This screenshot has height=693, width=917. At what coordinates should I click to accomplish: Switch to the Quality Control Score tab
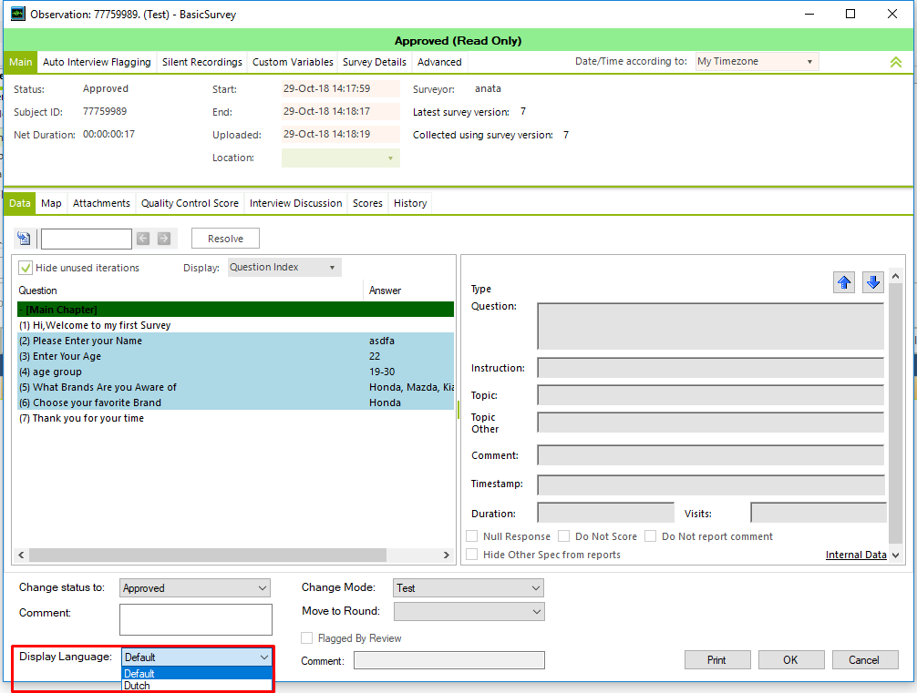(x=190, y=203)
